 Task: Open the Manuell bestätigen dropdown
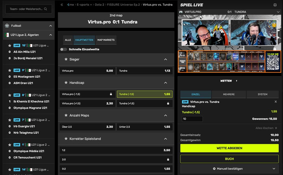[230, 169]
